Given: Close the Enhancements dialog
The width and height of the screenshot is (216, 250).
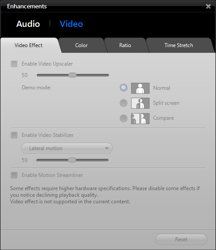Looking at the screenshot, I should point(208,6).
